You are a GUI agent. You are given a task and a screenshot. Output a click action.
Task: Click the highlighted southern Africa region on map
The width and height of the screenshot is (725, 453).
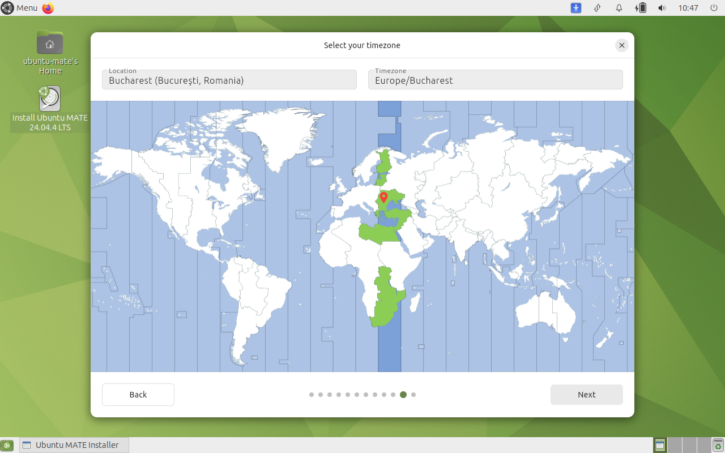click(387, 297)
